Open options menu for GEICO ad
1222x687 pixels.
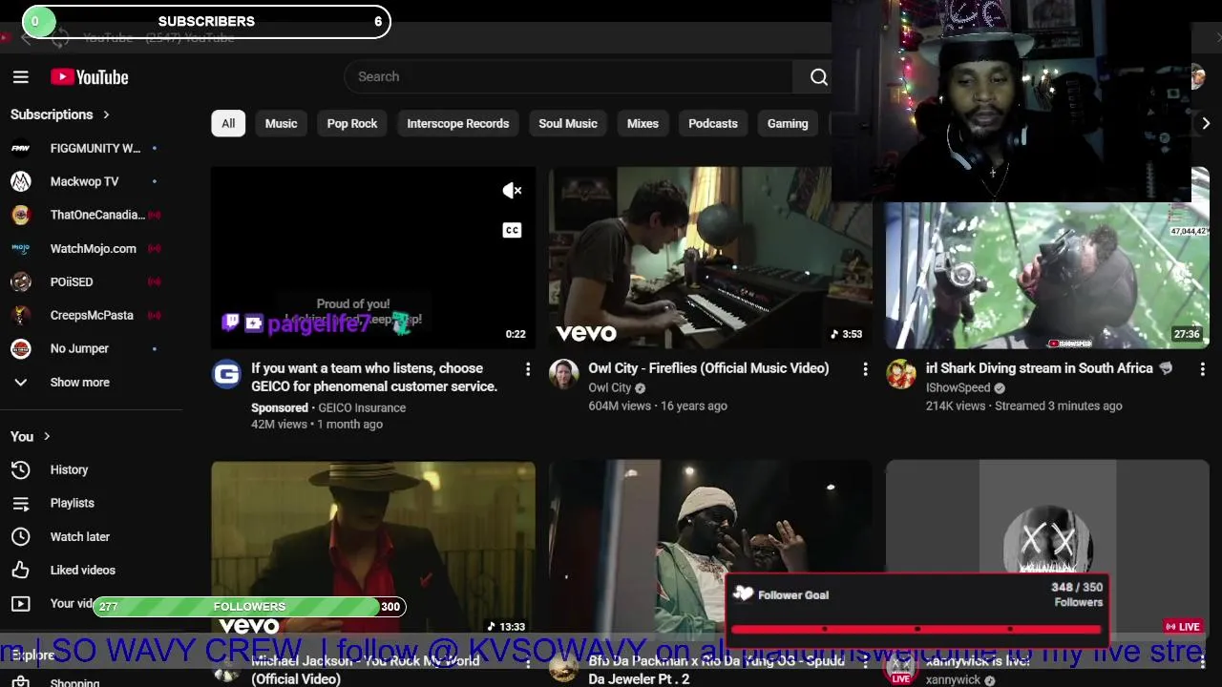point(528,368)
